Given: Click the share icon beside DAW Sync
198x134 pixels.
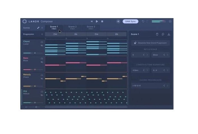Looking at the screenshot, I should [118, 21].
